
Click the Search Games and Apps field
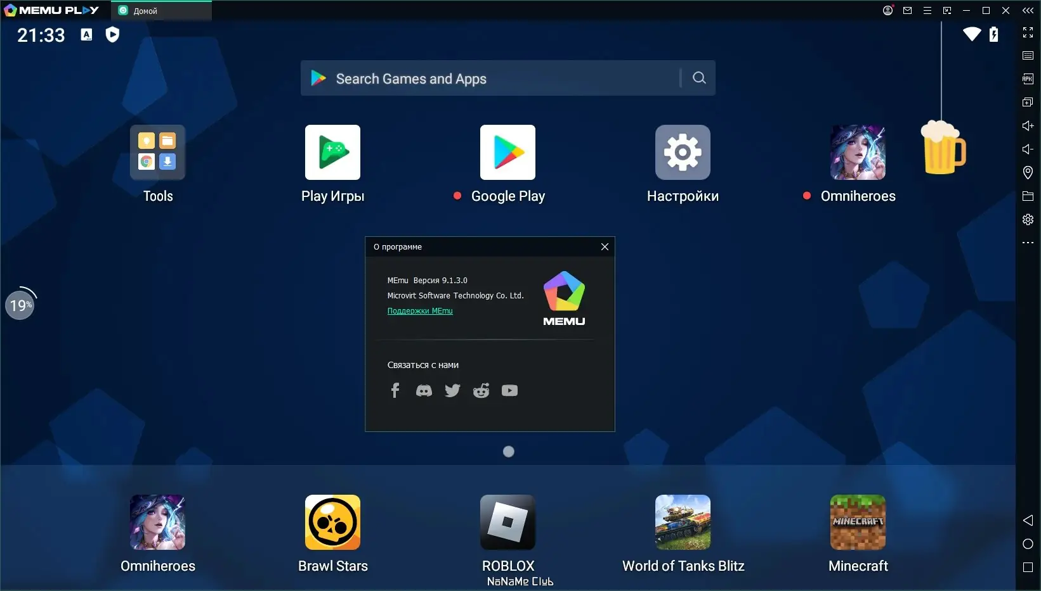pyautogui.click(x=507, y=78)
